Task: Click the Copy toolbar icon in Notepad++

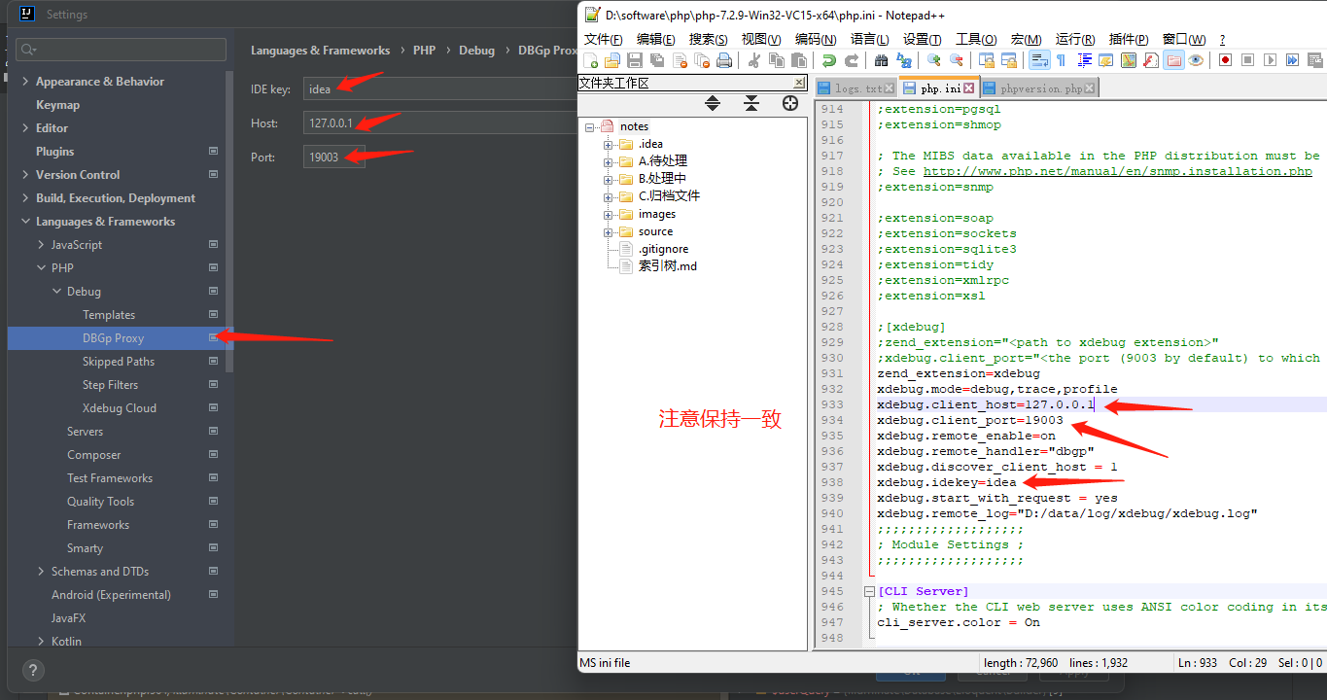Action: (776, 60)
